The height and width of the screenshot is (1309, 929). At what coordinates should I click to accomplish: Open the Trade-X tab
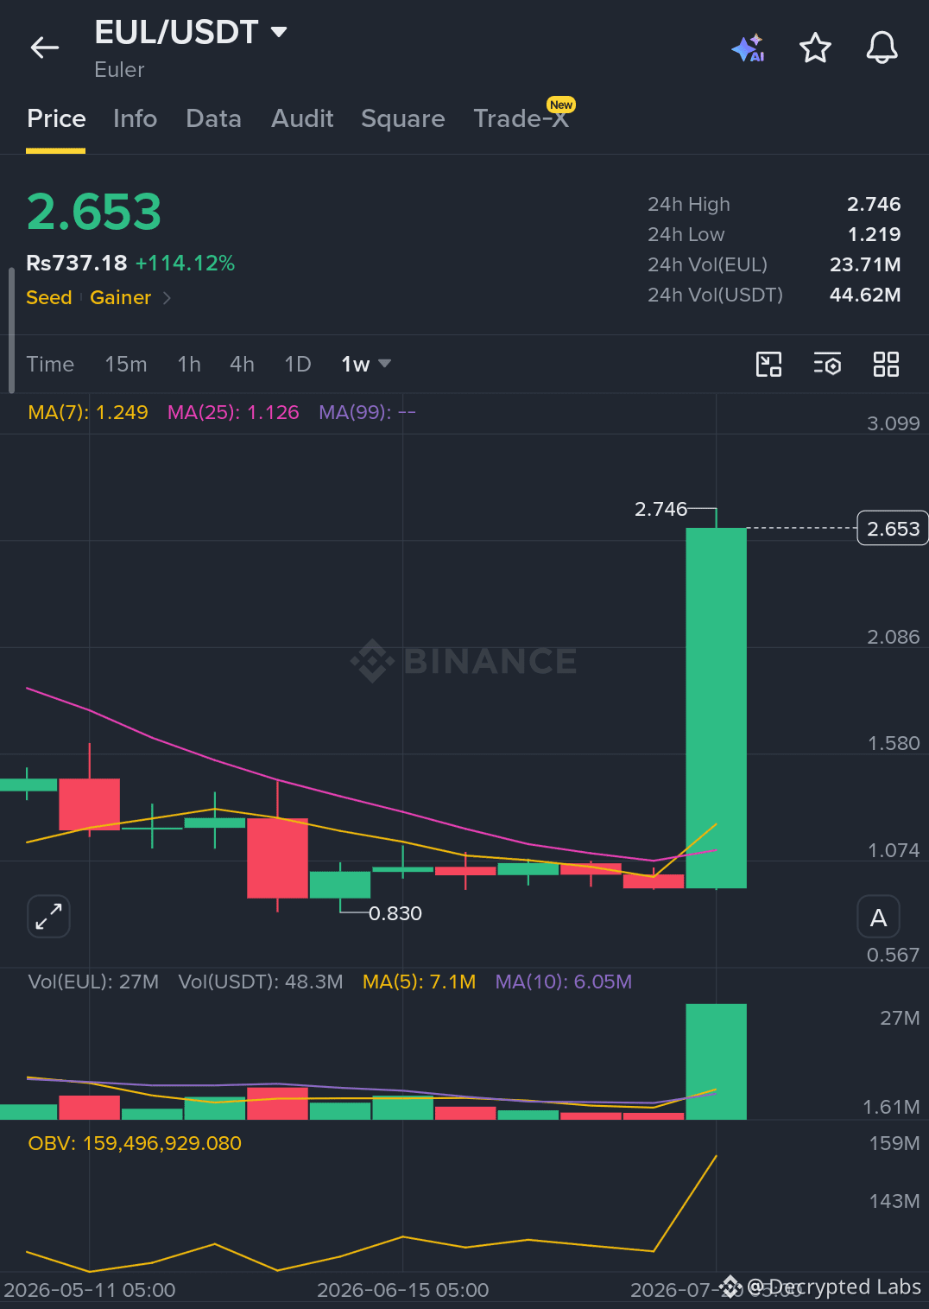click(521, 118)
